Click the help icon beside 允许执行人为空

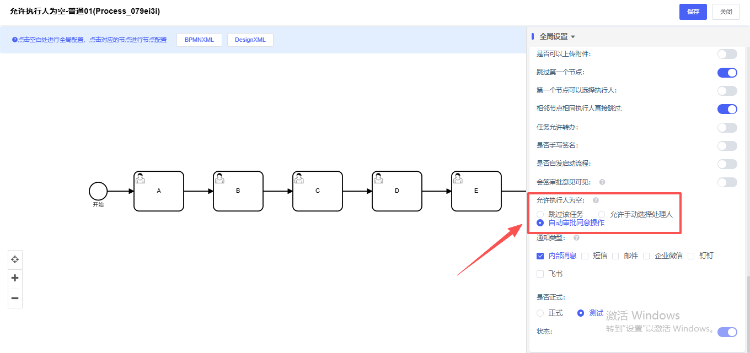[596, 200]
